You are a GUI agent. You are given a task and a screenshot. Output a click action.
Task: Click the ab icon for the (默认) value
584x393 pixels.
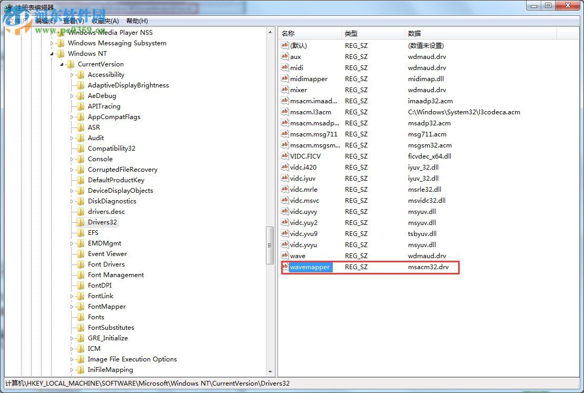point(285,45)
